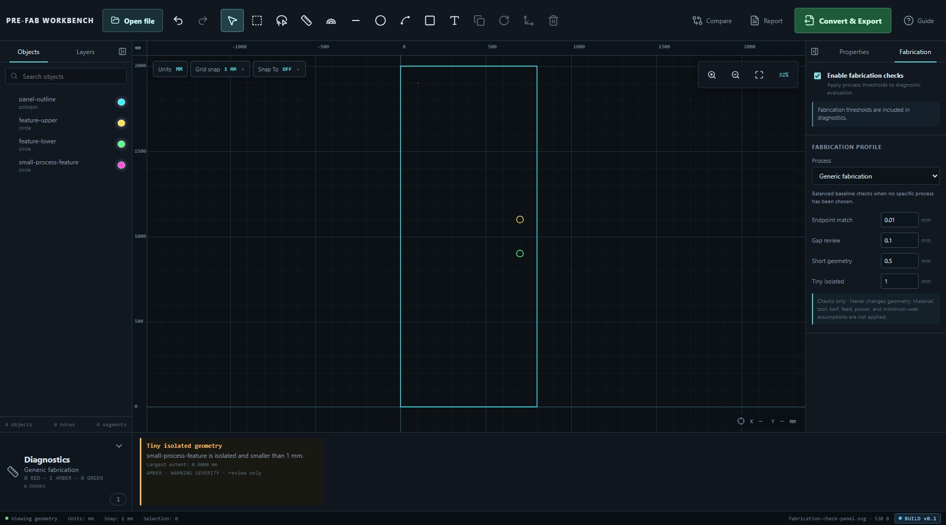Activate the ruler measure tool

click(x=306, y=20)
